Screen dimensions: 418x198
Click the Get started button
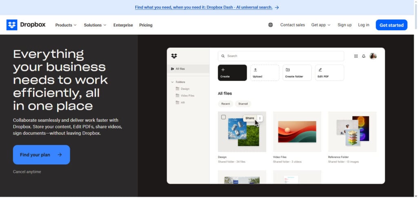pos(391,25)
